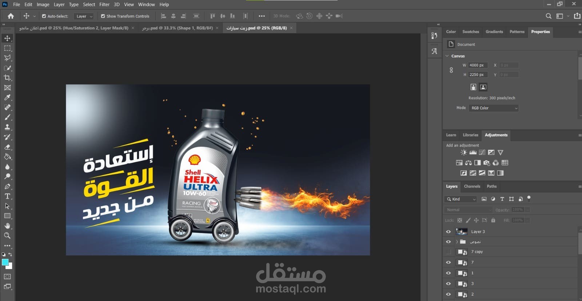
Task: Open the Image menu
Action: coord(43,4)
